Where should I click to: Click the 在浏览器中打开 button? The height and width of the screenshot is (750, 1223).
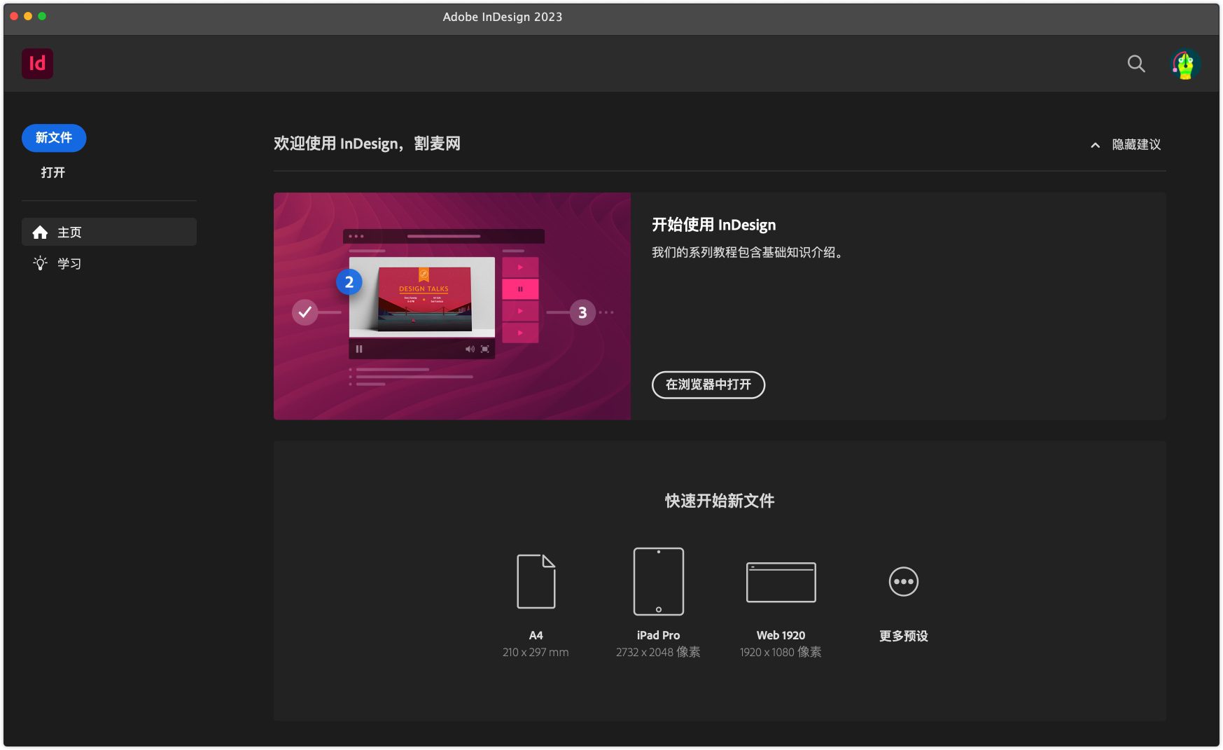[708, 384]
